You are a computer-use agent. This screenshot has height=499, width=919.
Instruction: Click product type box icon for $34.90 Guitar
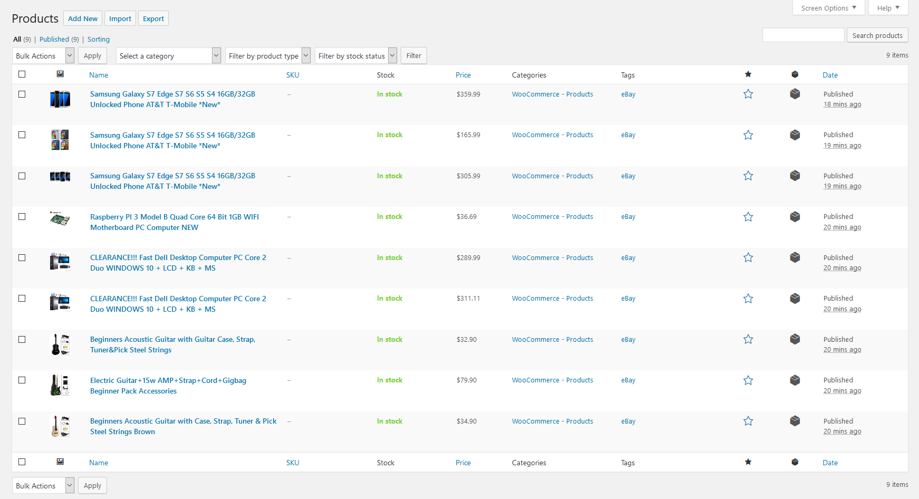tap(795, 421)
